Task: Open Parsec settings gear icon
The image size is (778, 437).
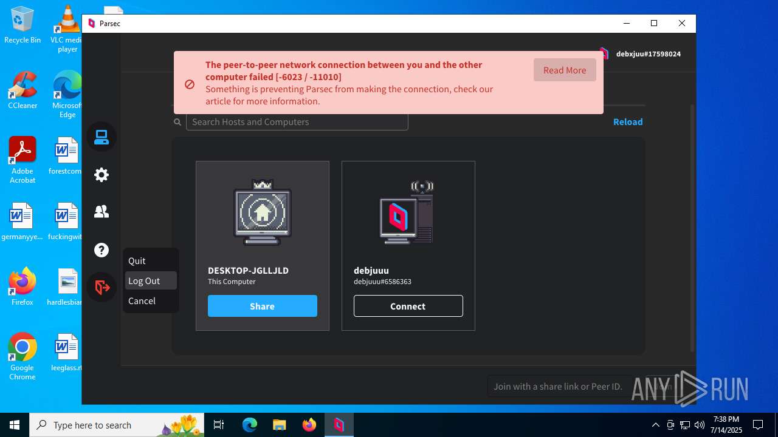Action: click(x=102, y=175)
